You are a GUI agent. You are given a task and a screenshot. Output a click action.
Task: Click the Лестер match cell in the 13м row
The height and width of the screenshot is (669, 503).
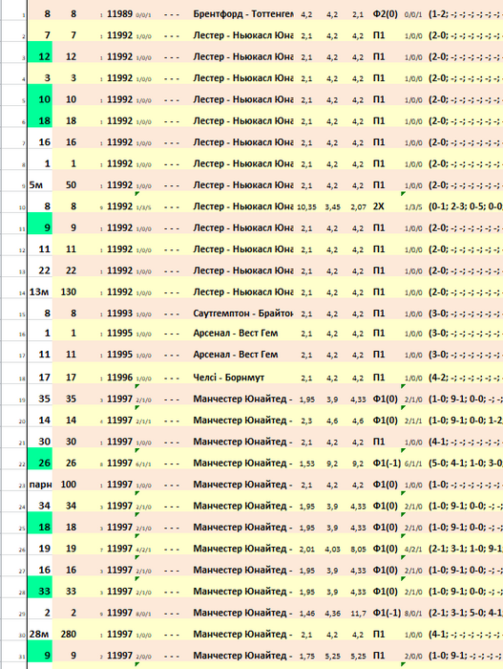[243, 291]
